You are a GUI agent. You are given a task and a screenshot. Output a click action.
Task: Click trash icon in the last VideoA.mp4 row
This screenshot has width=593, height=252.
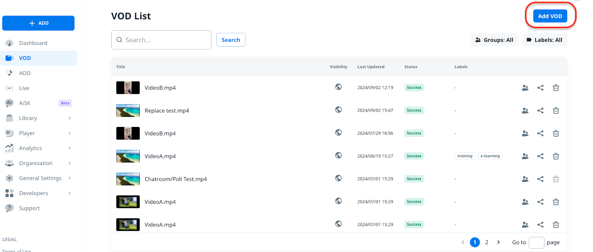tap(556, 225)
